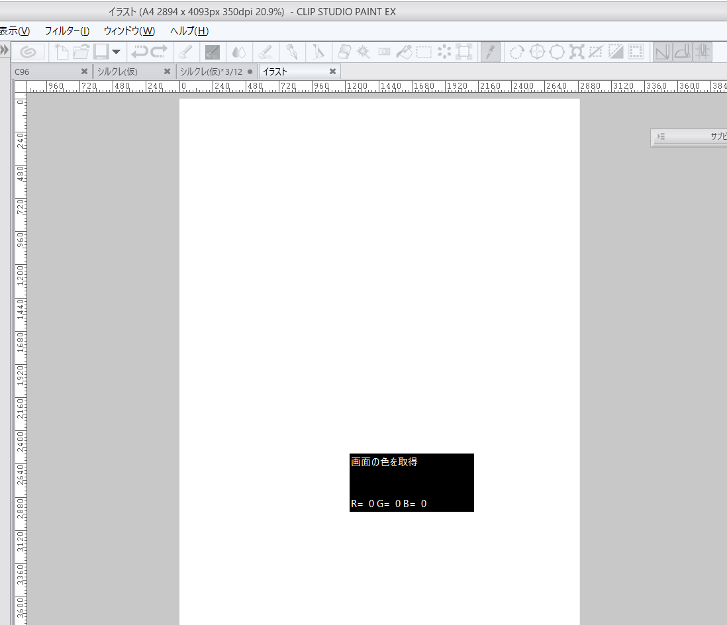The image size is (727, 625).
Task: Toggle snap to ruler icon
Action: pyautogui.click(x=663, y=52)
